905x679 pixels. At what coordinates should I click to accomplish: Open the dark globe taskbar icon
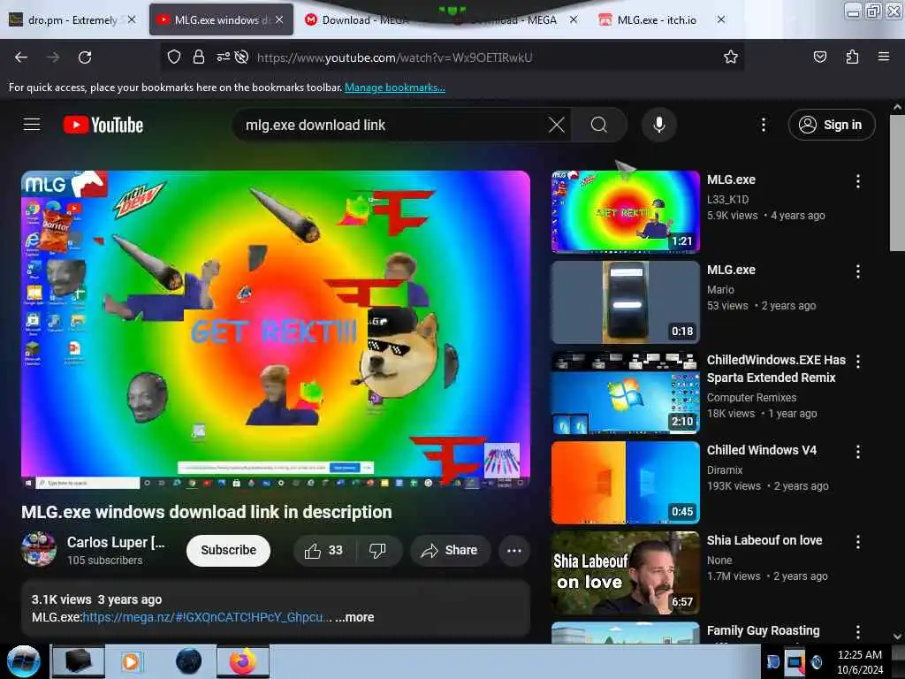coord(189,661)
